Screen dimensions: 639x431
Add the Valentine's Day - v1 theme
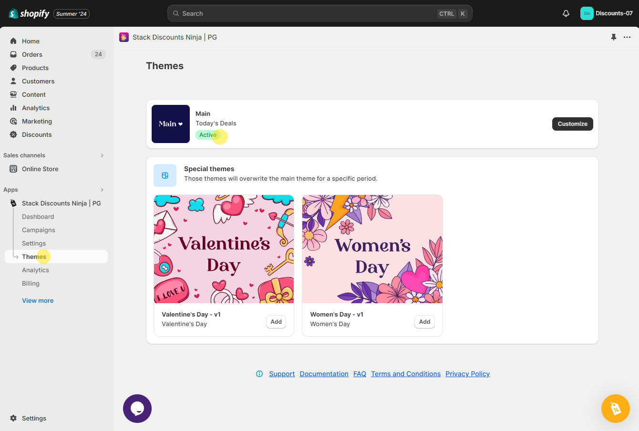pos(276,322)
